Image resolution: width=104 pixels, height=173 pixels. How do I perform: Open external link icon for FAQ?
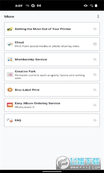tap(95, 120)
